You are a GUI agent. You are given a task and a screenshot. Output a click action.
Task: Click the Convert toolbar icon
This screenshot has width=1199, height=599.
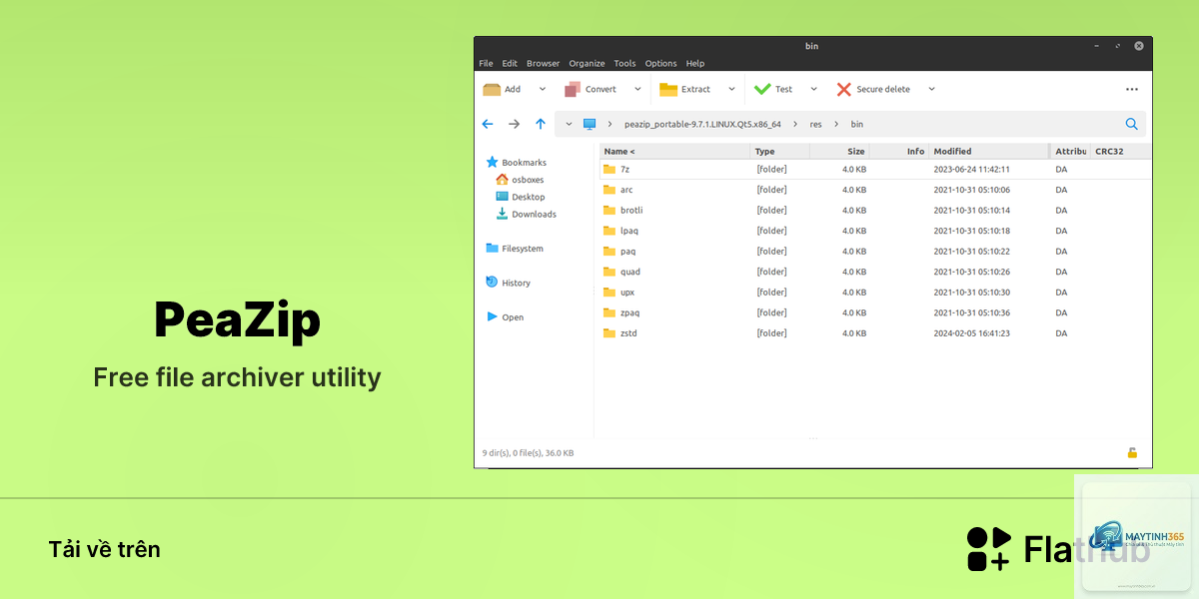pyautogui.click(x=573, y=89)
